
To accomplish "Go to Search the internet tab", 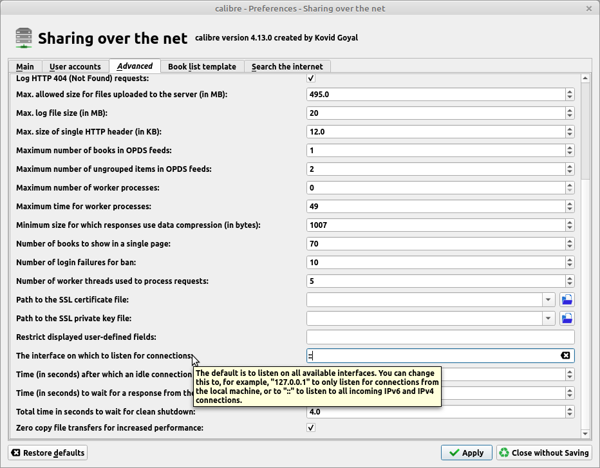I will [287, 66].
